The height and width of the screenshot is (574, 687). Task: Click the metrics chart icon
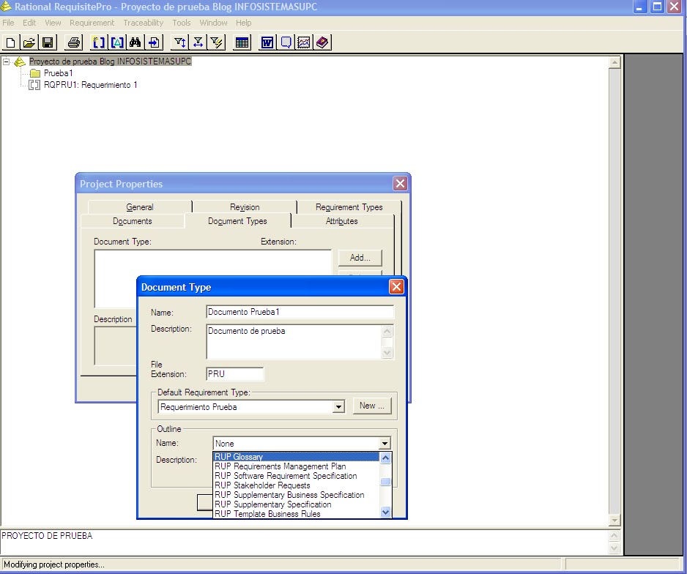tap(304, 42)
